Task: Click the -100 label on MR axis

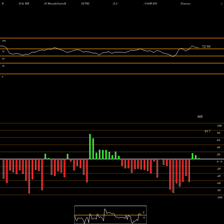Action: click(x=220, y=198)
